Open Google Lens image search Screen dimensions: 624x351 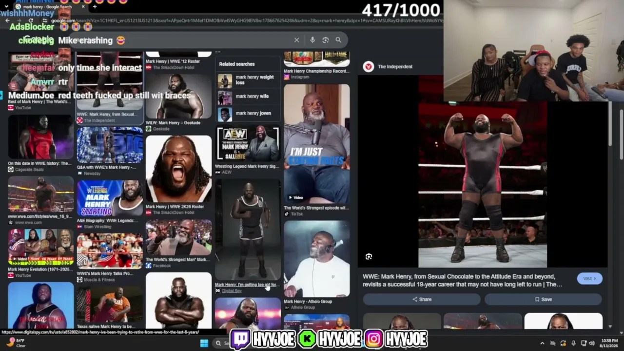click(x=326, y=40)
